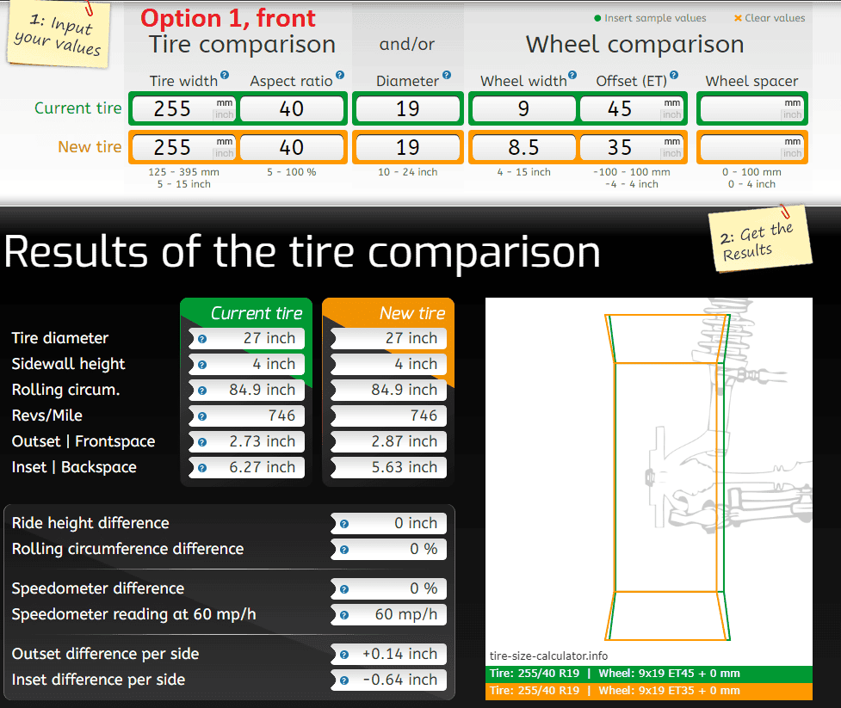Open help icon next to Offset (ET)

coord(674,75)
